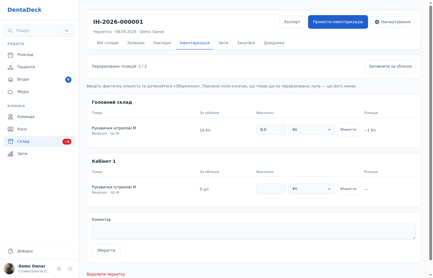The image size is (433, 278).
Task: Click the Головний склад heading
Action: tap(112, 102)
